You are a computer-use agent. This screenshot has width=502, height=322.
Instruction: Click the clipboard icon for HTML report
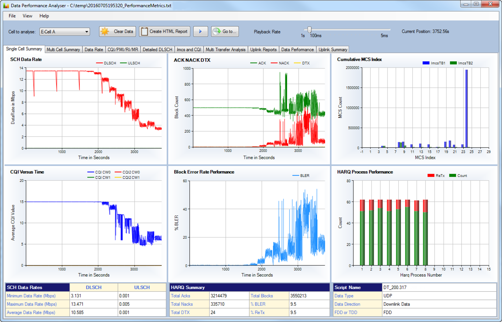point(144,31)
